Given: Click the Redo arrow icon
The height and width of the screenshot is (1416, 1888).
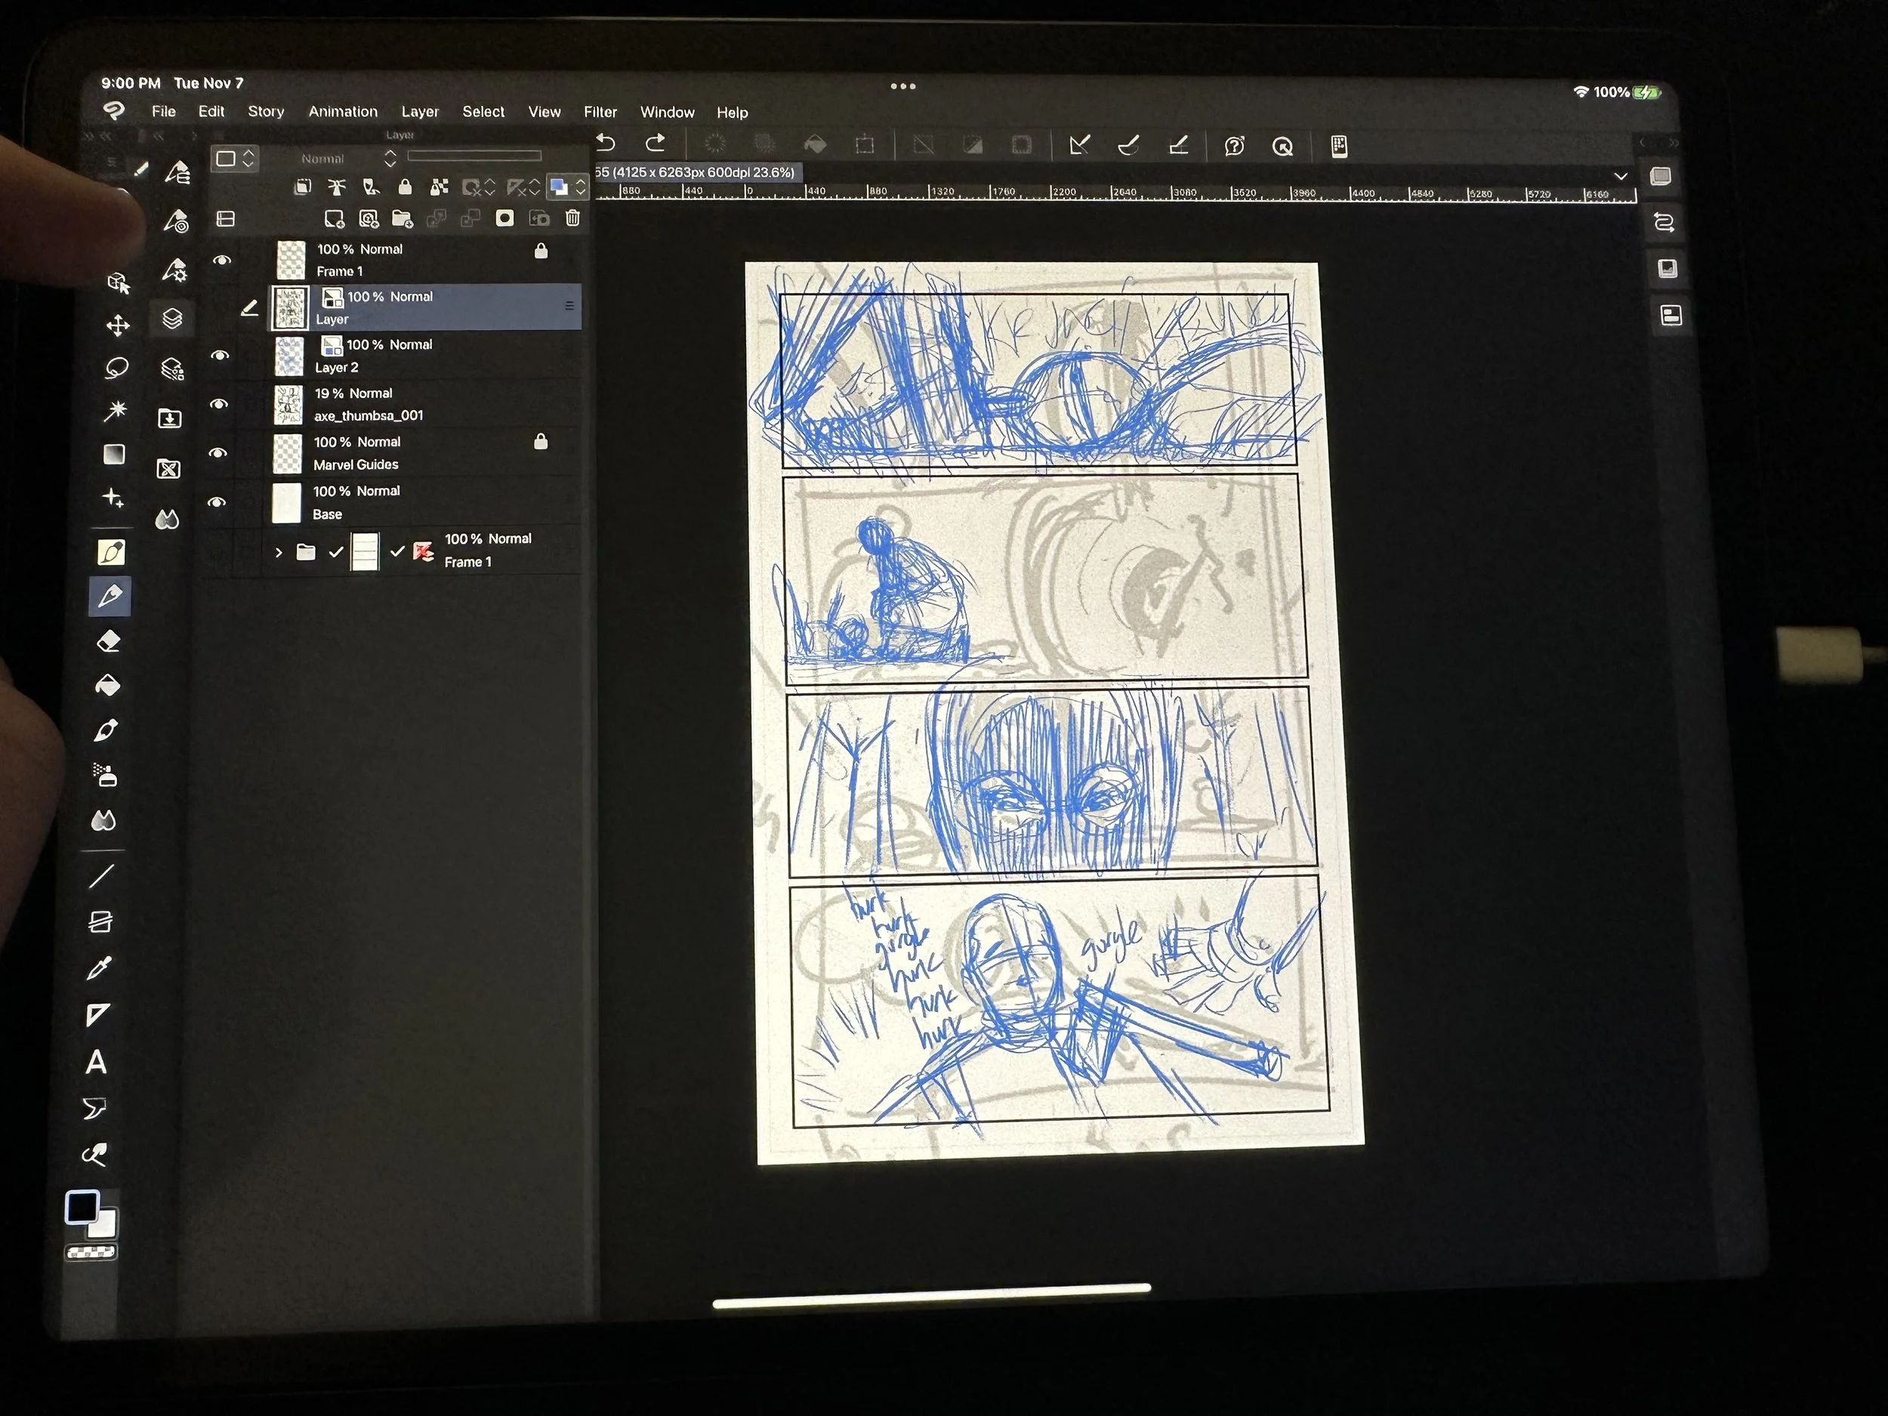Looking at the screenshot, I should click(x=656, y=143).
